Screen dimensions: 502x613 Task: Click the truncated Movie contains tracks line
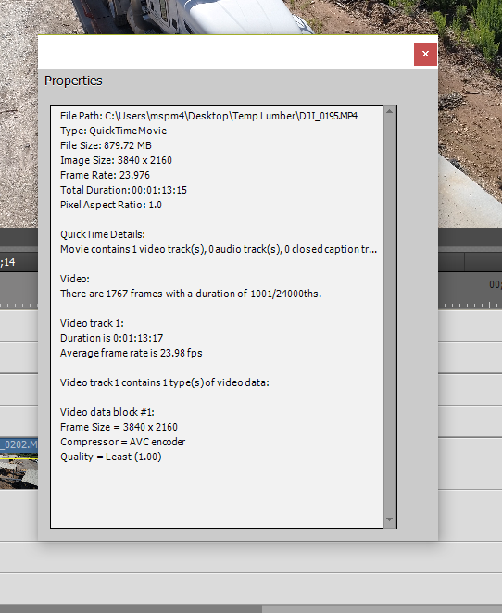click(219, 249)
